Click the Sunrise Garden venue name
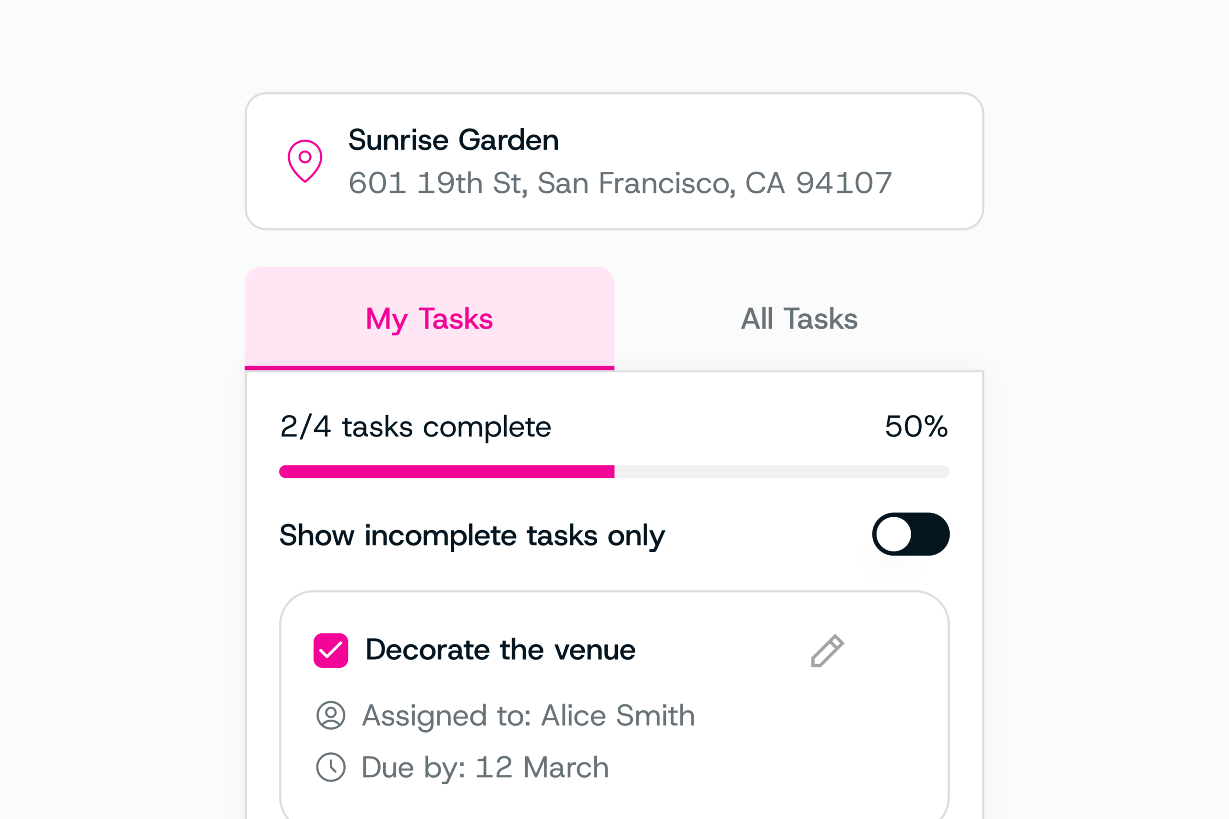The height and width of the screenshot is (819, 1229). 454,140
